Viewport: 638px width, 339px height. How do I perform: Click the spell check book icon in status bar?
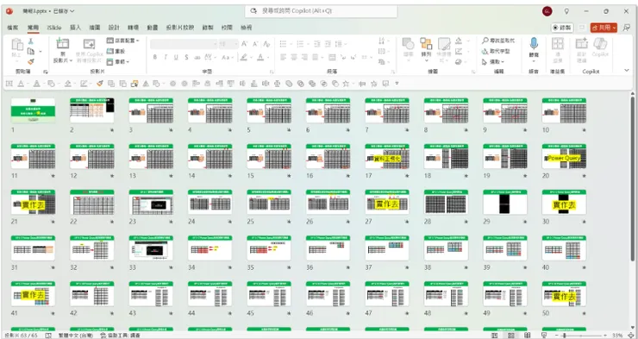pos(48,336)
